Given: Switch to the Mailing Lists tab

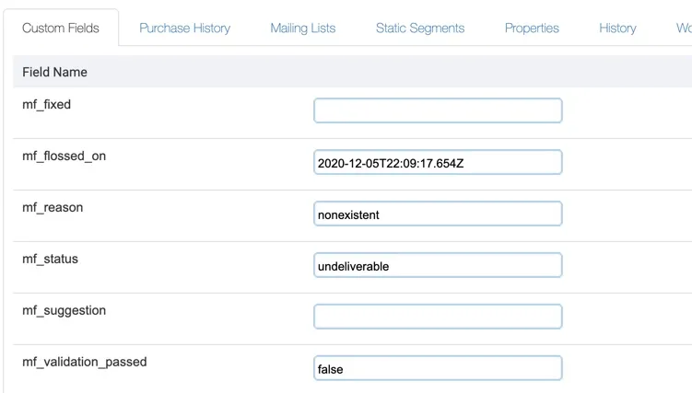Looking at the screenshot, I should pyautogui.click(x=303, y=29).
